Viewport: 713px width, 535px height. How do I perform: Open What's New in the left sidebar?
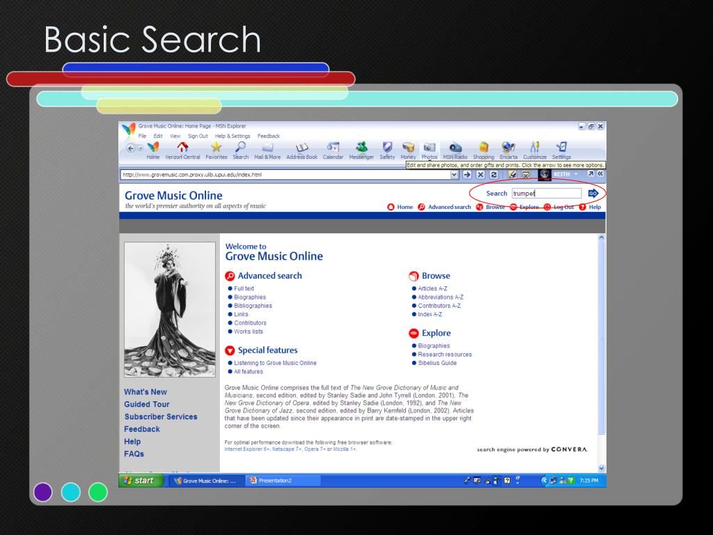[x=146, y=391]
